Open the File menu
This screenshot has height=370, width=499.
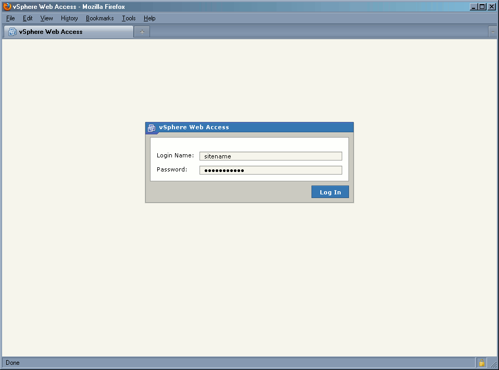(10, 18)
